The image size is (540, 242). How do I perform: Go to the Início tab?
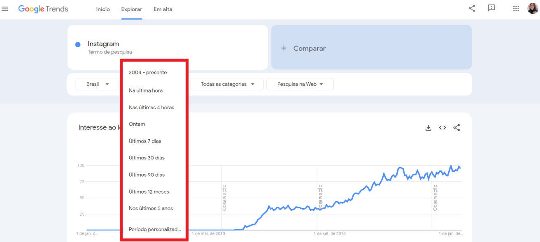[103, 9]
